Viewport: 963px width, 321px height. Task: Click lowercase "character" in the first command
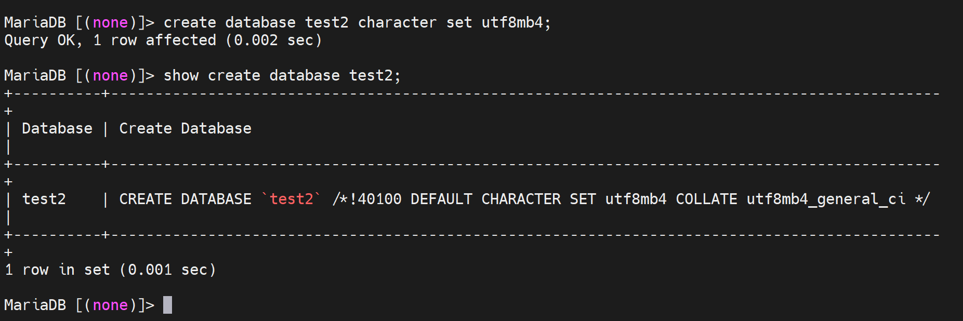click(x=397, y=23)
